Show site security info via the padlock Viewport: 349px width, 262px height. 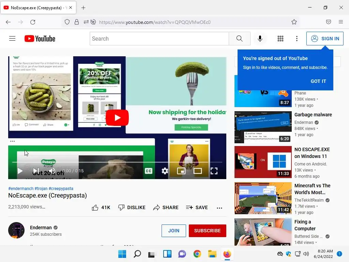(x=77, y=22)
